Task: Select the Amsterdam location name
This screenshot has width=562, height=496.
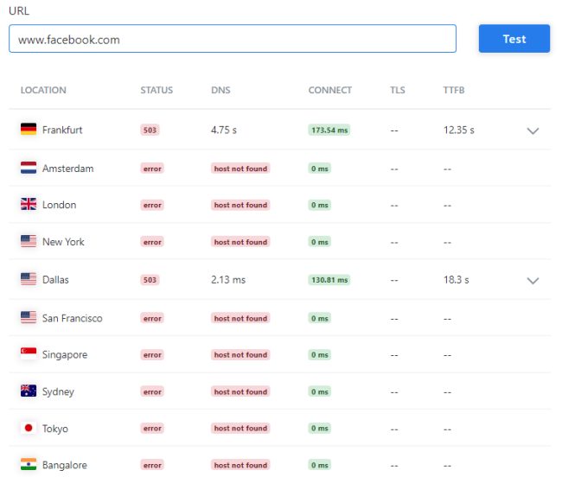Action: coord(67,169)
